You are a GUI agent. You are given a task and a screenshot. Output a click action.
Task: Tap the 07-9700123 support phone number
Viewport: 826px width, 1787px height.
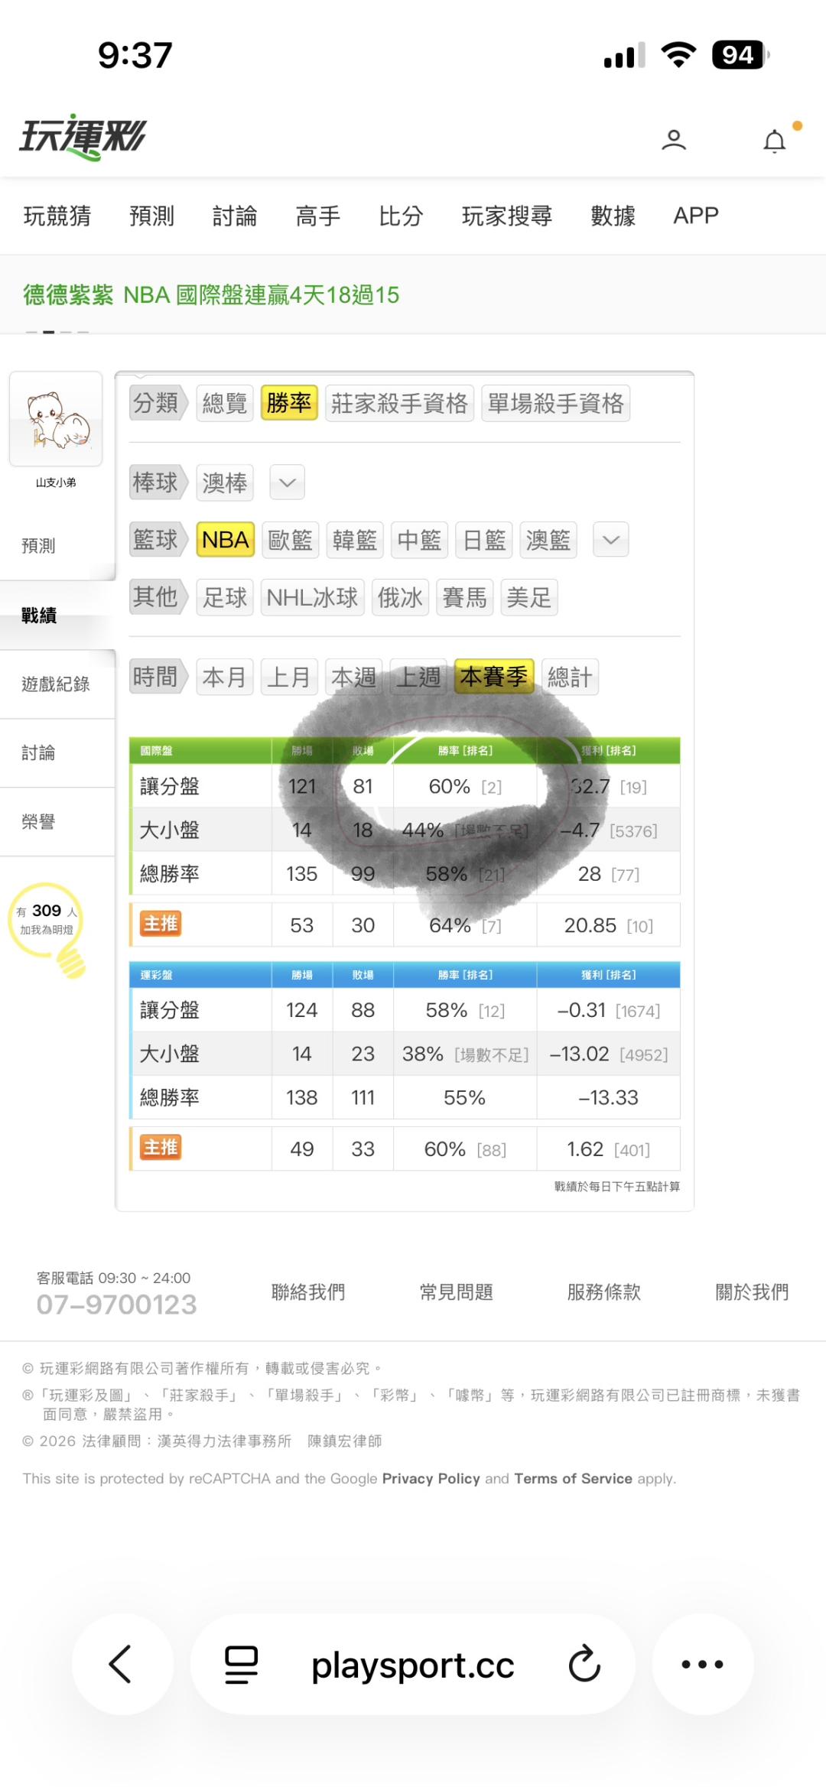coord(116,1305)
